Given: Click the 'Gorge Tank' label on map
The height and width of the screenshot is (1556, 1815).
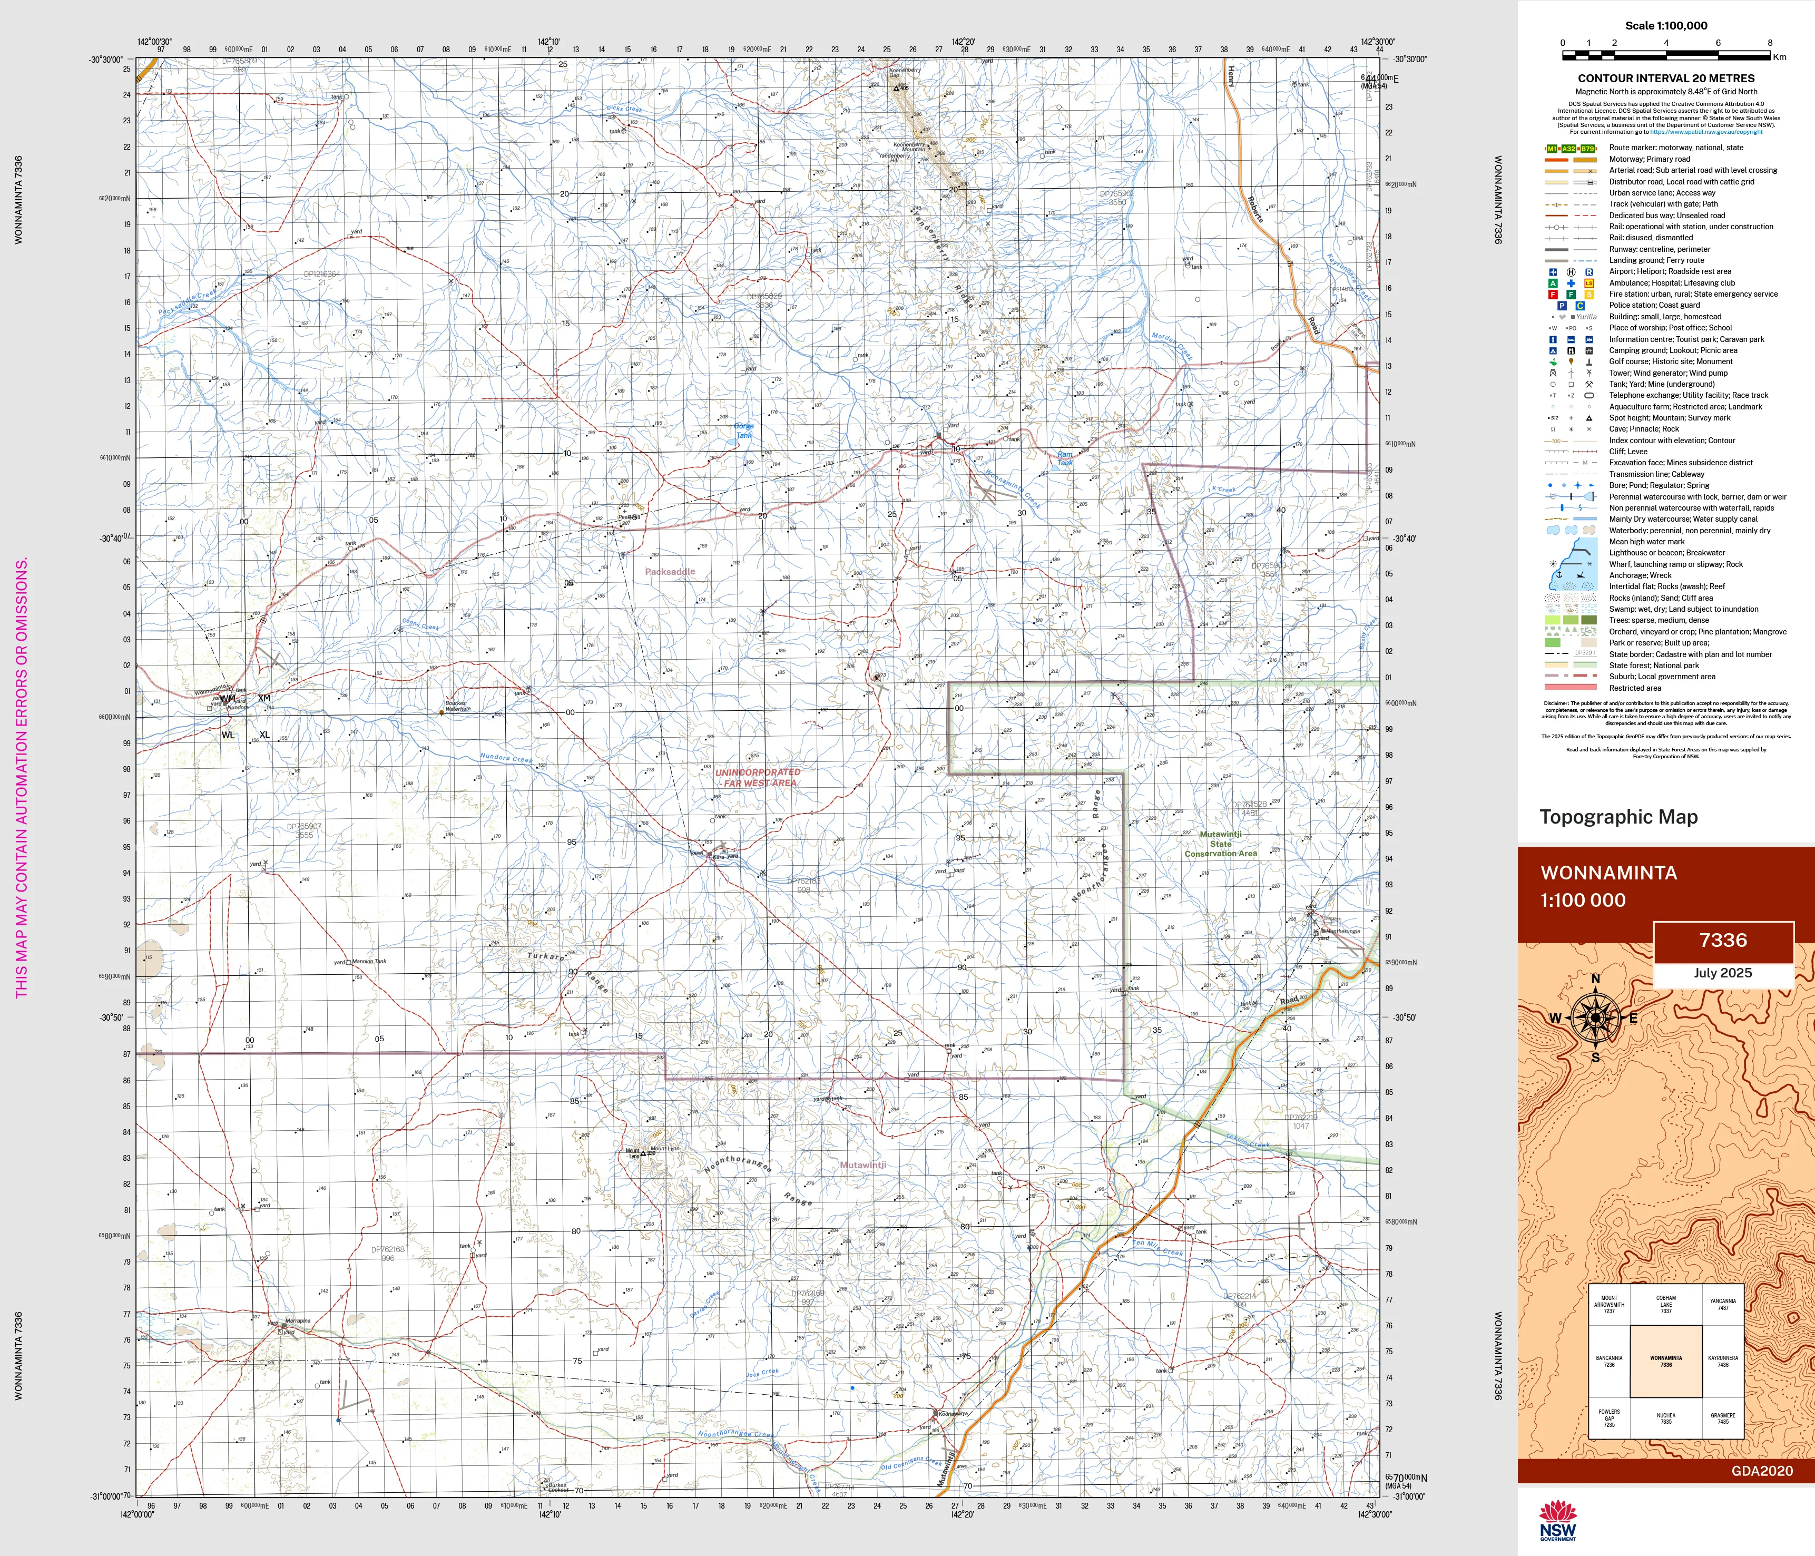Looking at the screenshot, I should coord(744,430).
